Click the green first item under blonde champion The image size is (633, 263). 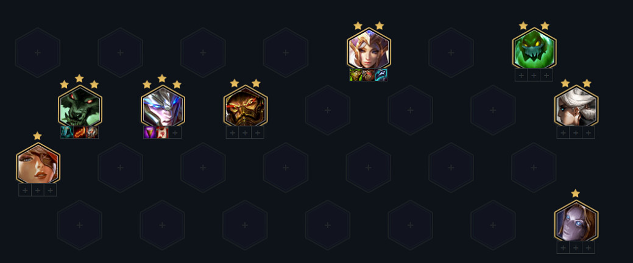point(356,75)
